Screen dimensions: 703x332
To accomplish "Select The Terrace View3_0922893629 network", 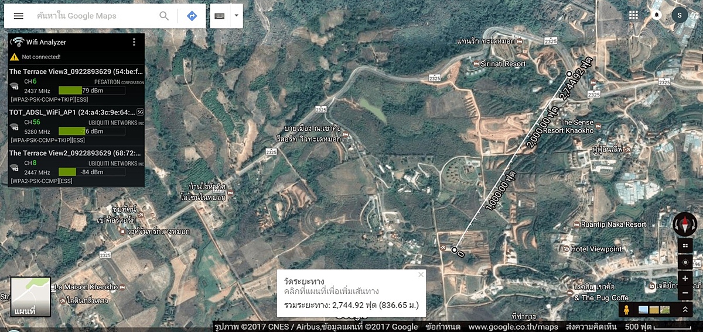I will point(76,85).
